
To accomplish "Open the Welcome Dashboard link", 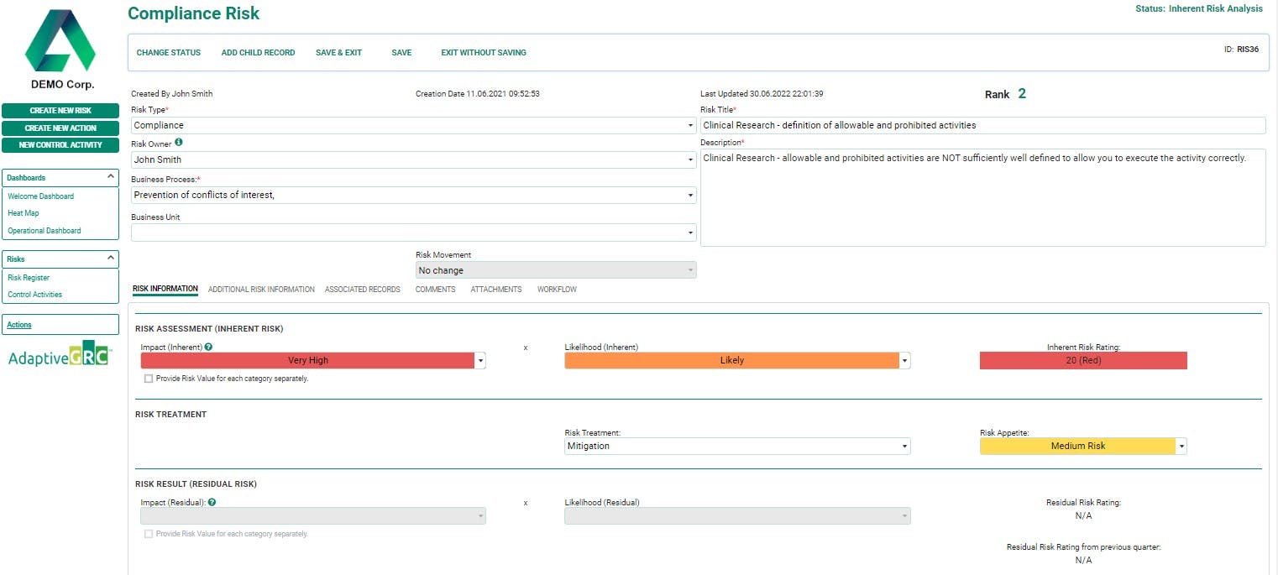I will (41, 196).
